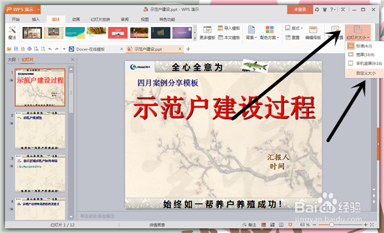Start slideshow from status bar play icon

point(290,225)
